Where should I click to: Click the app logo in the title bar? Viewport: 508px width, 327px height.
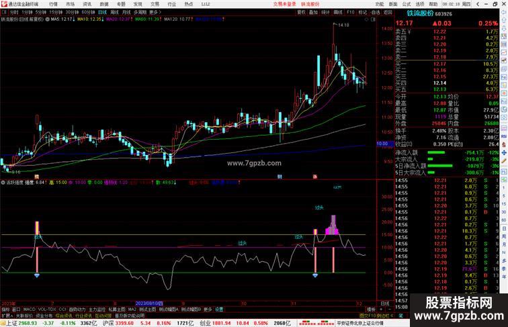click(x=3, y=4)
